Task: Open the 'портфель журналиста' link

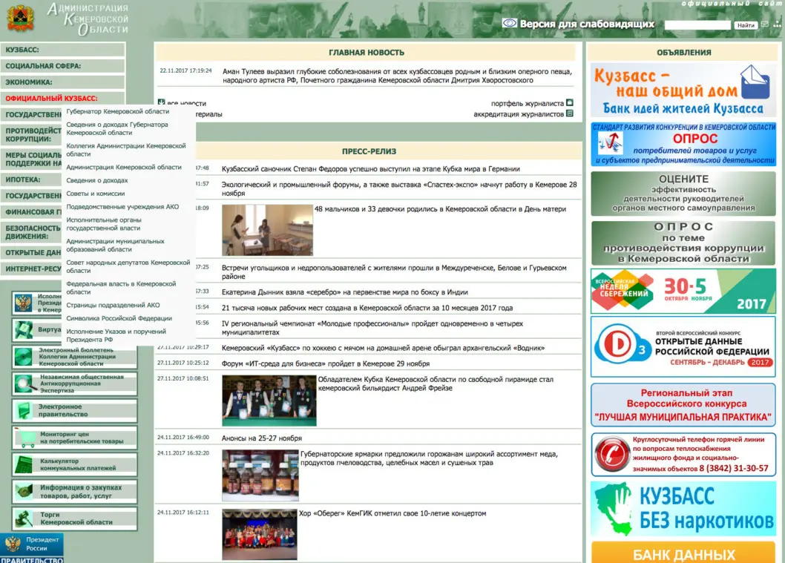Action: click(x=528, y=103)
